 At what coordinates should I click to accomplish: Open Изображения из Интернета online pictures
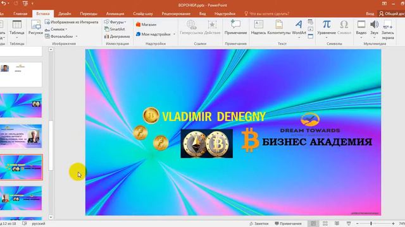[72, 22]
